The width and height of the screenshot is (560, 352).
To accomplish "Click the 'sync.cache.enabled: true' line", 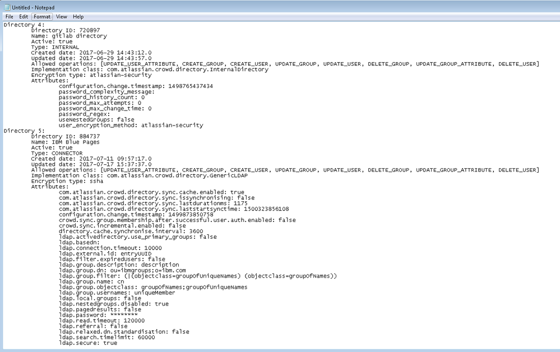I will [151, 192].
